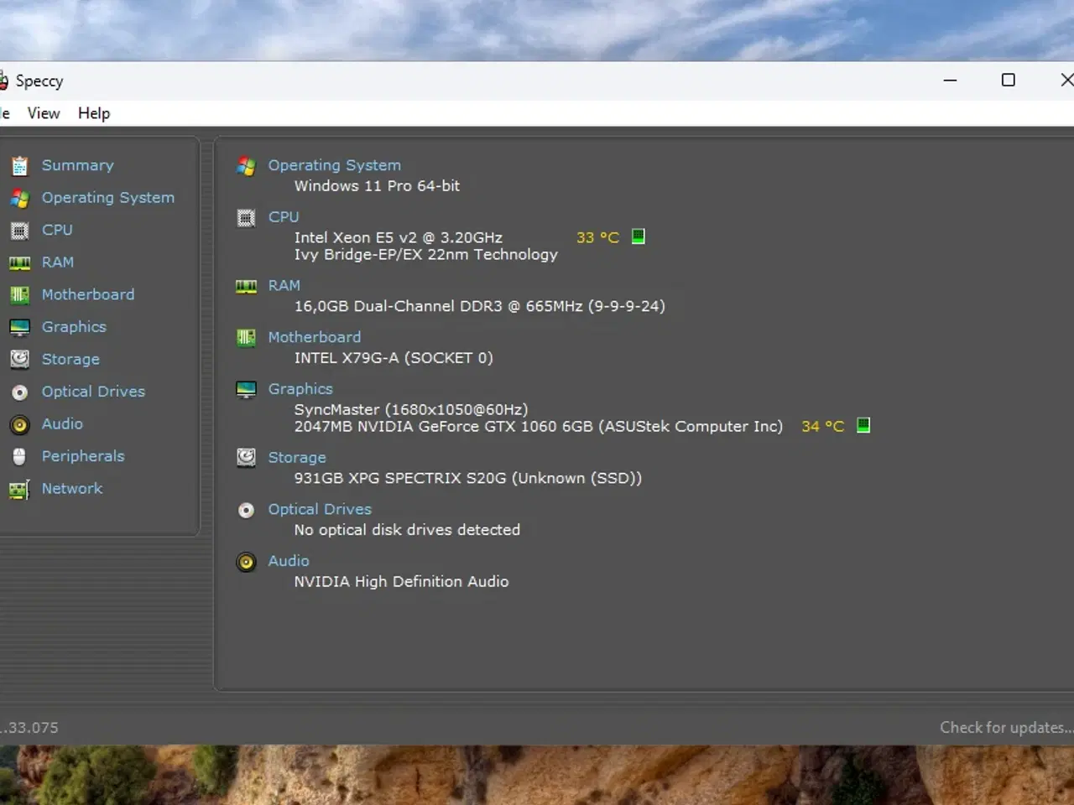1074x805 pixels.
Task: Click the Operating System heading link in summary
Action: click(x=335, y=165)
